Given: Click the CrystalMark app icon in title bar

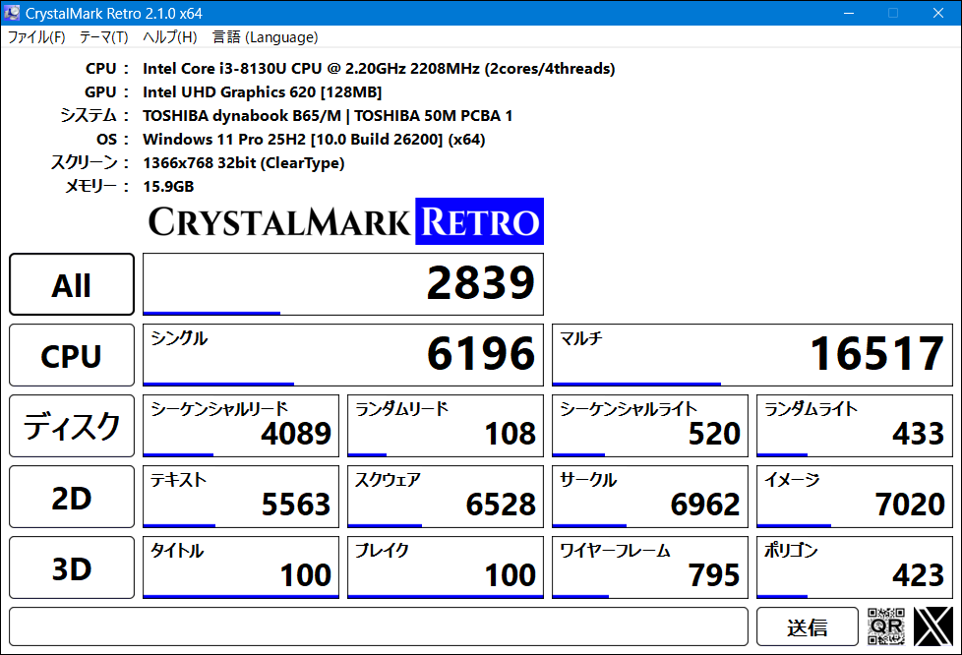Looking at the screenshot, I should tap(12, 12).
